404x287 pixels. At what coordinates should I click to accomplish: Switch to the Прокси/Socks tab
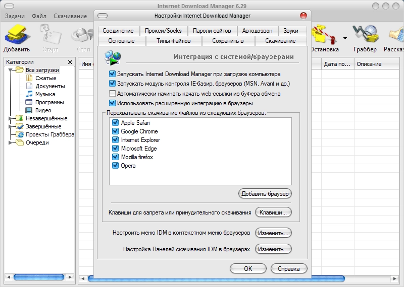click(x=163, y=31)
